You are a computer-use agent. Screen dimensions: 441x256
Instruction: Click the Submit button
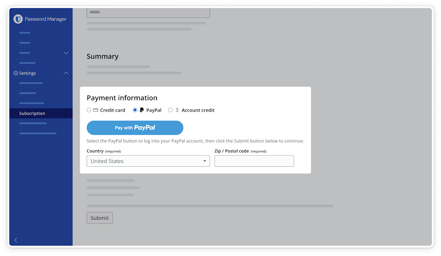point(100,218)
